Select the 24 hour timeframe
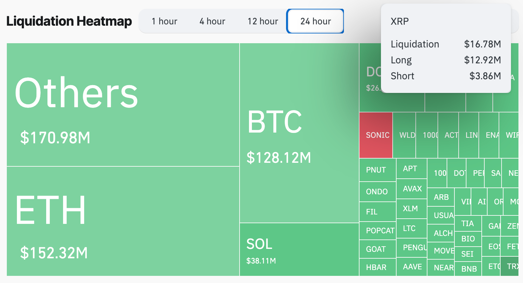 click(x=315, y=21)
